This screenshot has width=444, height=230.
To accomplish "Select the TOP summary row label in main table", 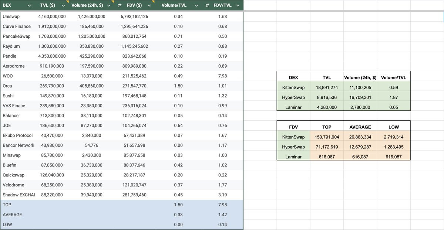I will pyautogui.click(x=7, y=205).
